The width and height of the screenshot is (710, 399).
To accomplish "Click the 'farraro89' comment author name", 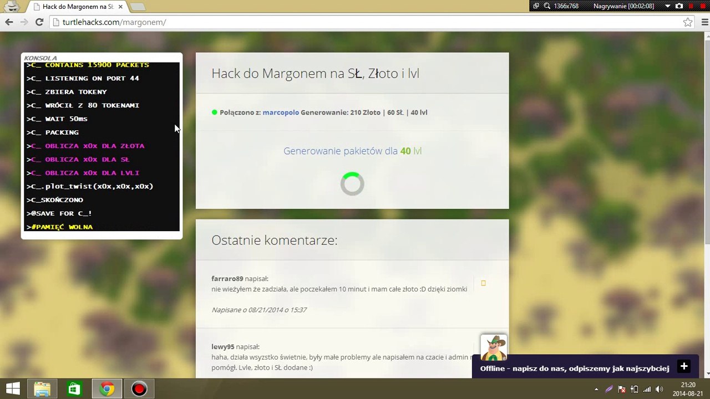I will [x=227, y=279].
